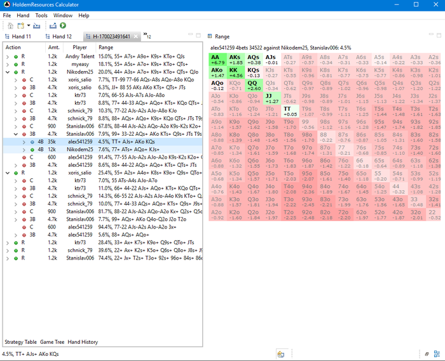This screenshot has height=361, width=445.
Task: Open the Hand History view
Action: [83, 342]
